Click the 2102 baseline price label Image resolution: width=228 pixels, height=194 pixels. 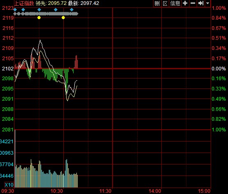click(x=8, y=68)
